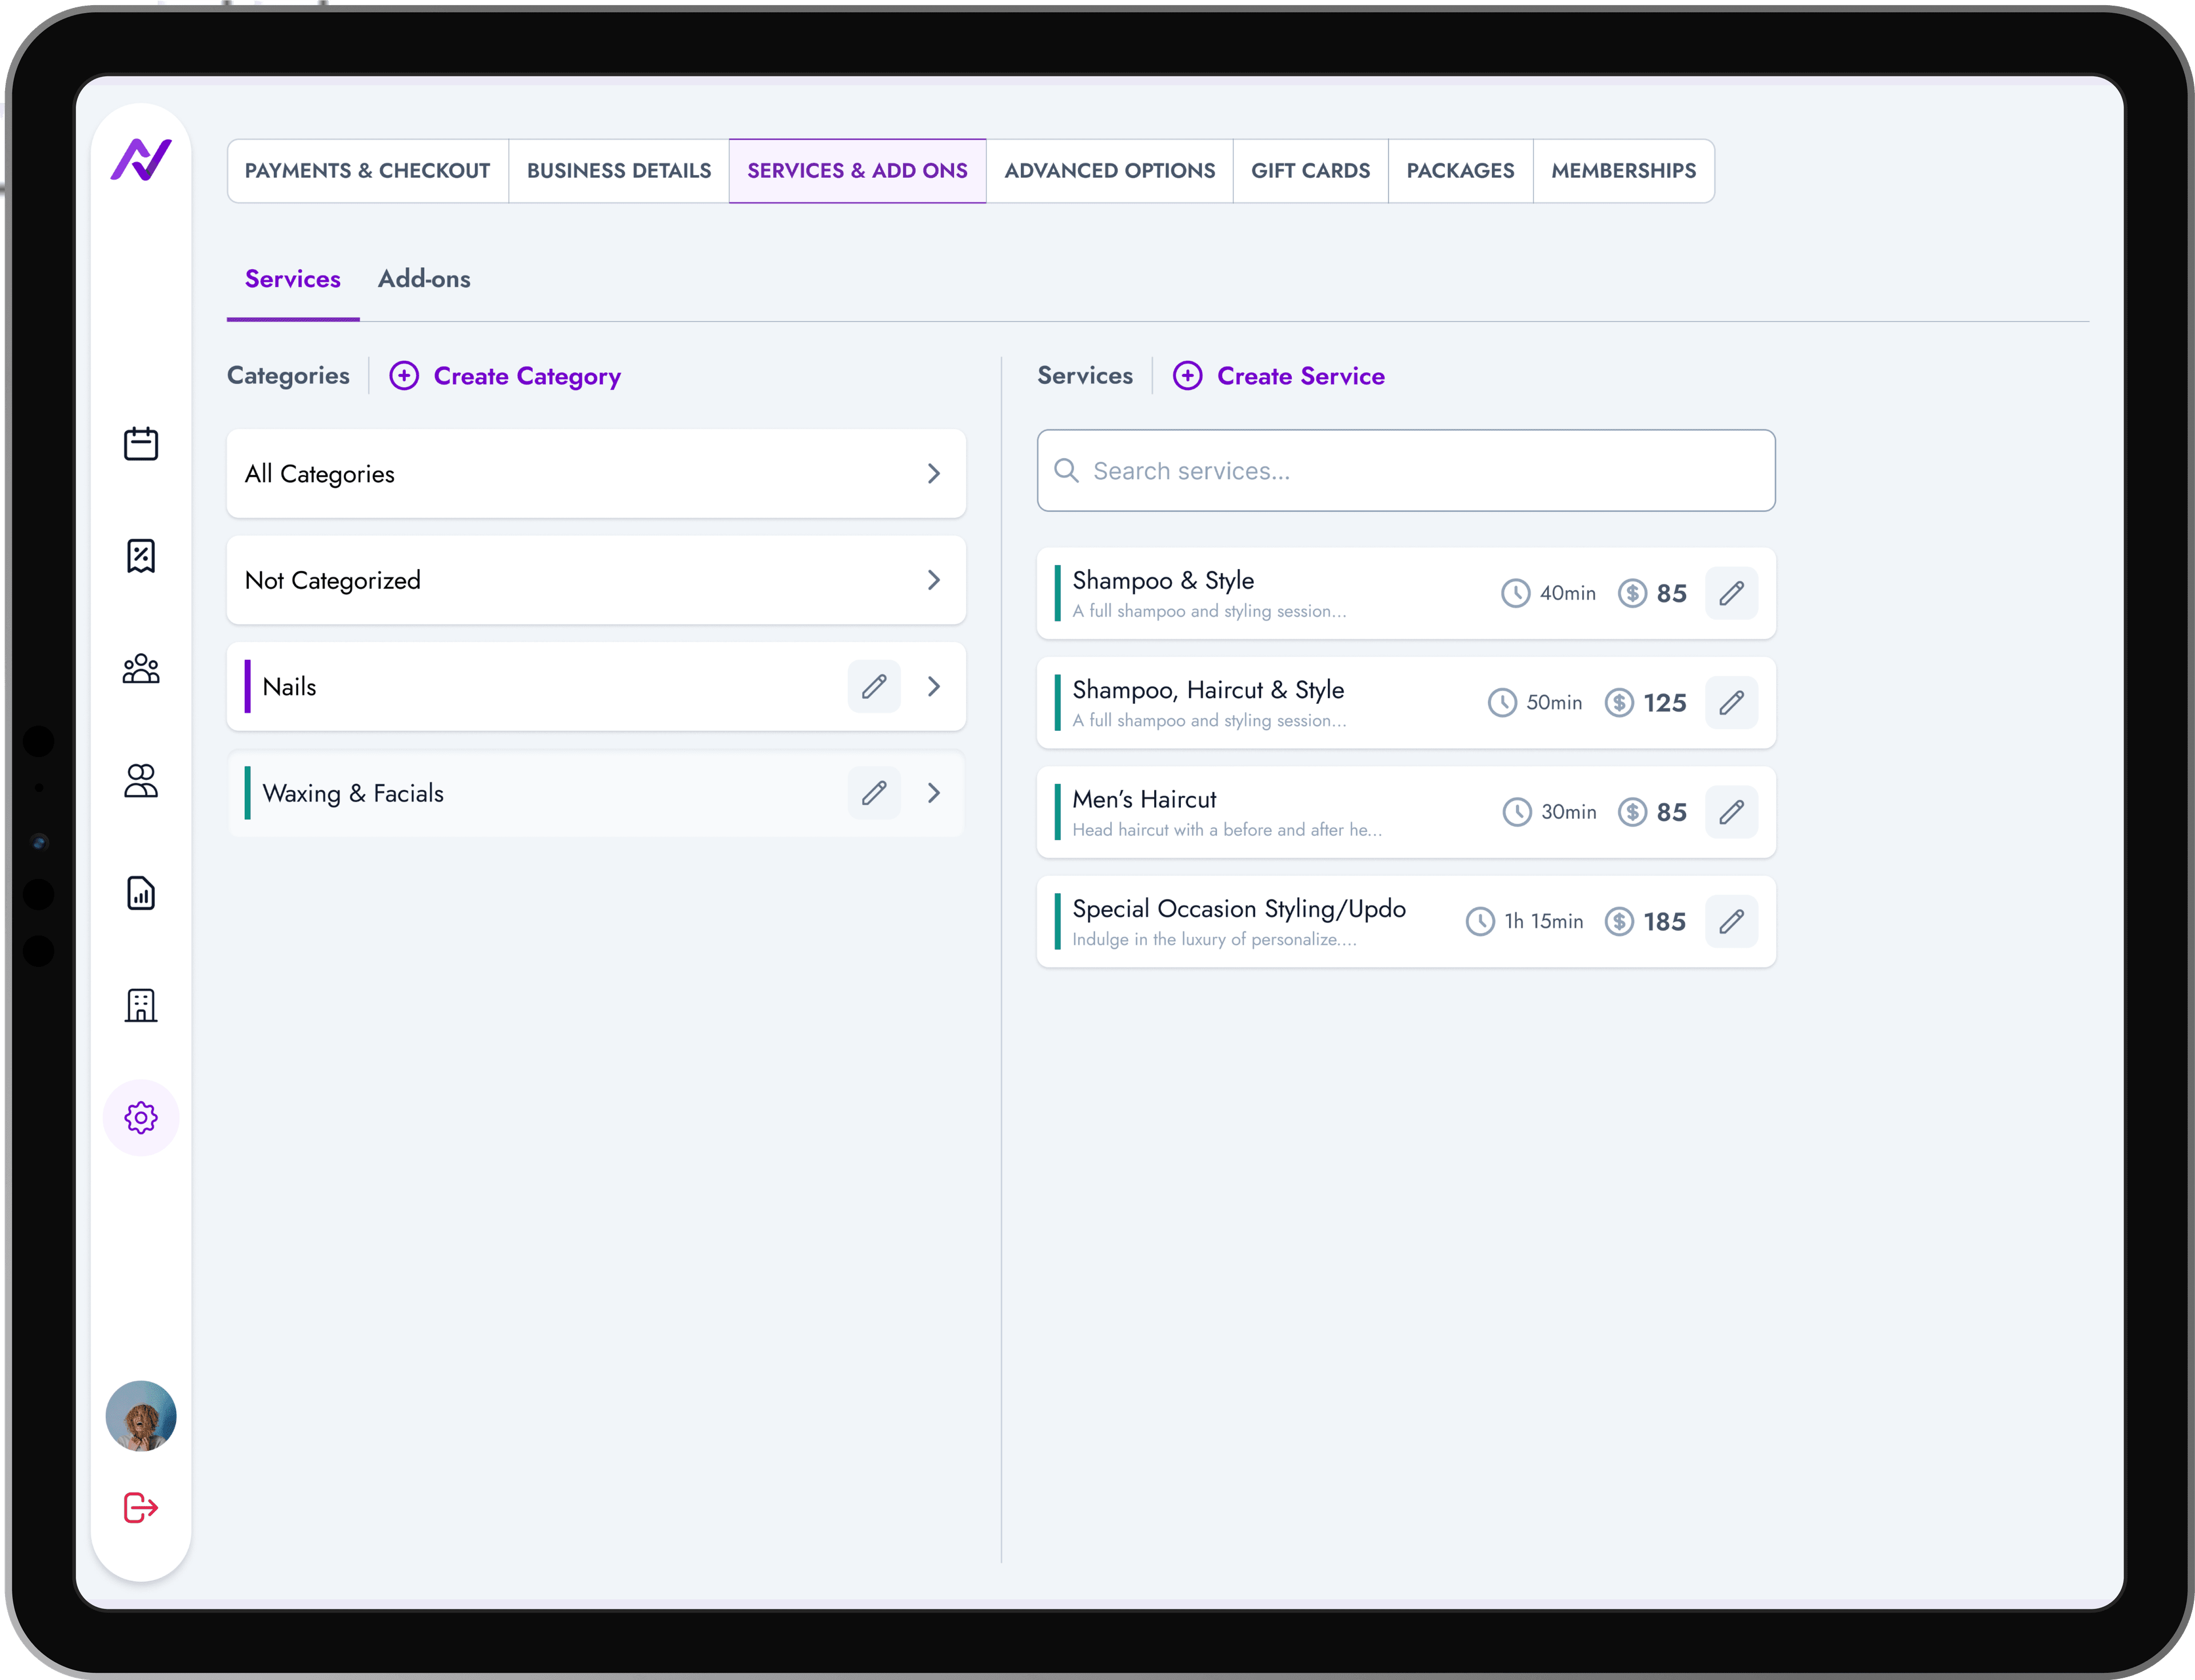Open settings via the gear icon
Screen dimensions: 2195x1680
click(x=141, y=1117)
